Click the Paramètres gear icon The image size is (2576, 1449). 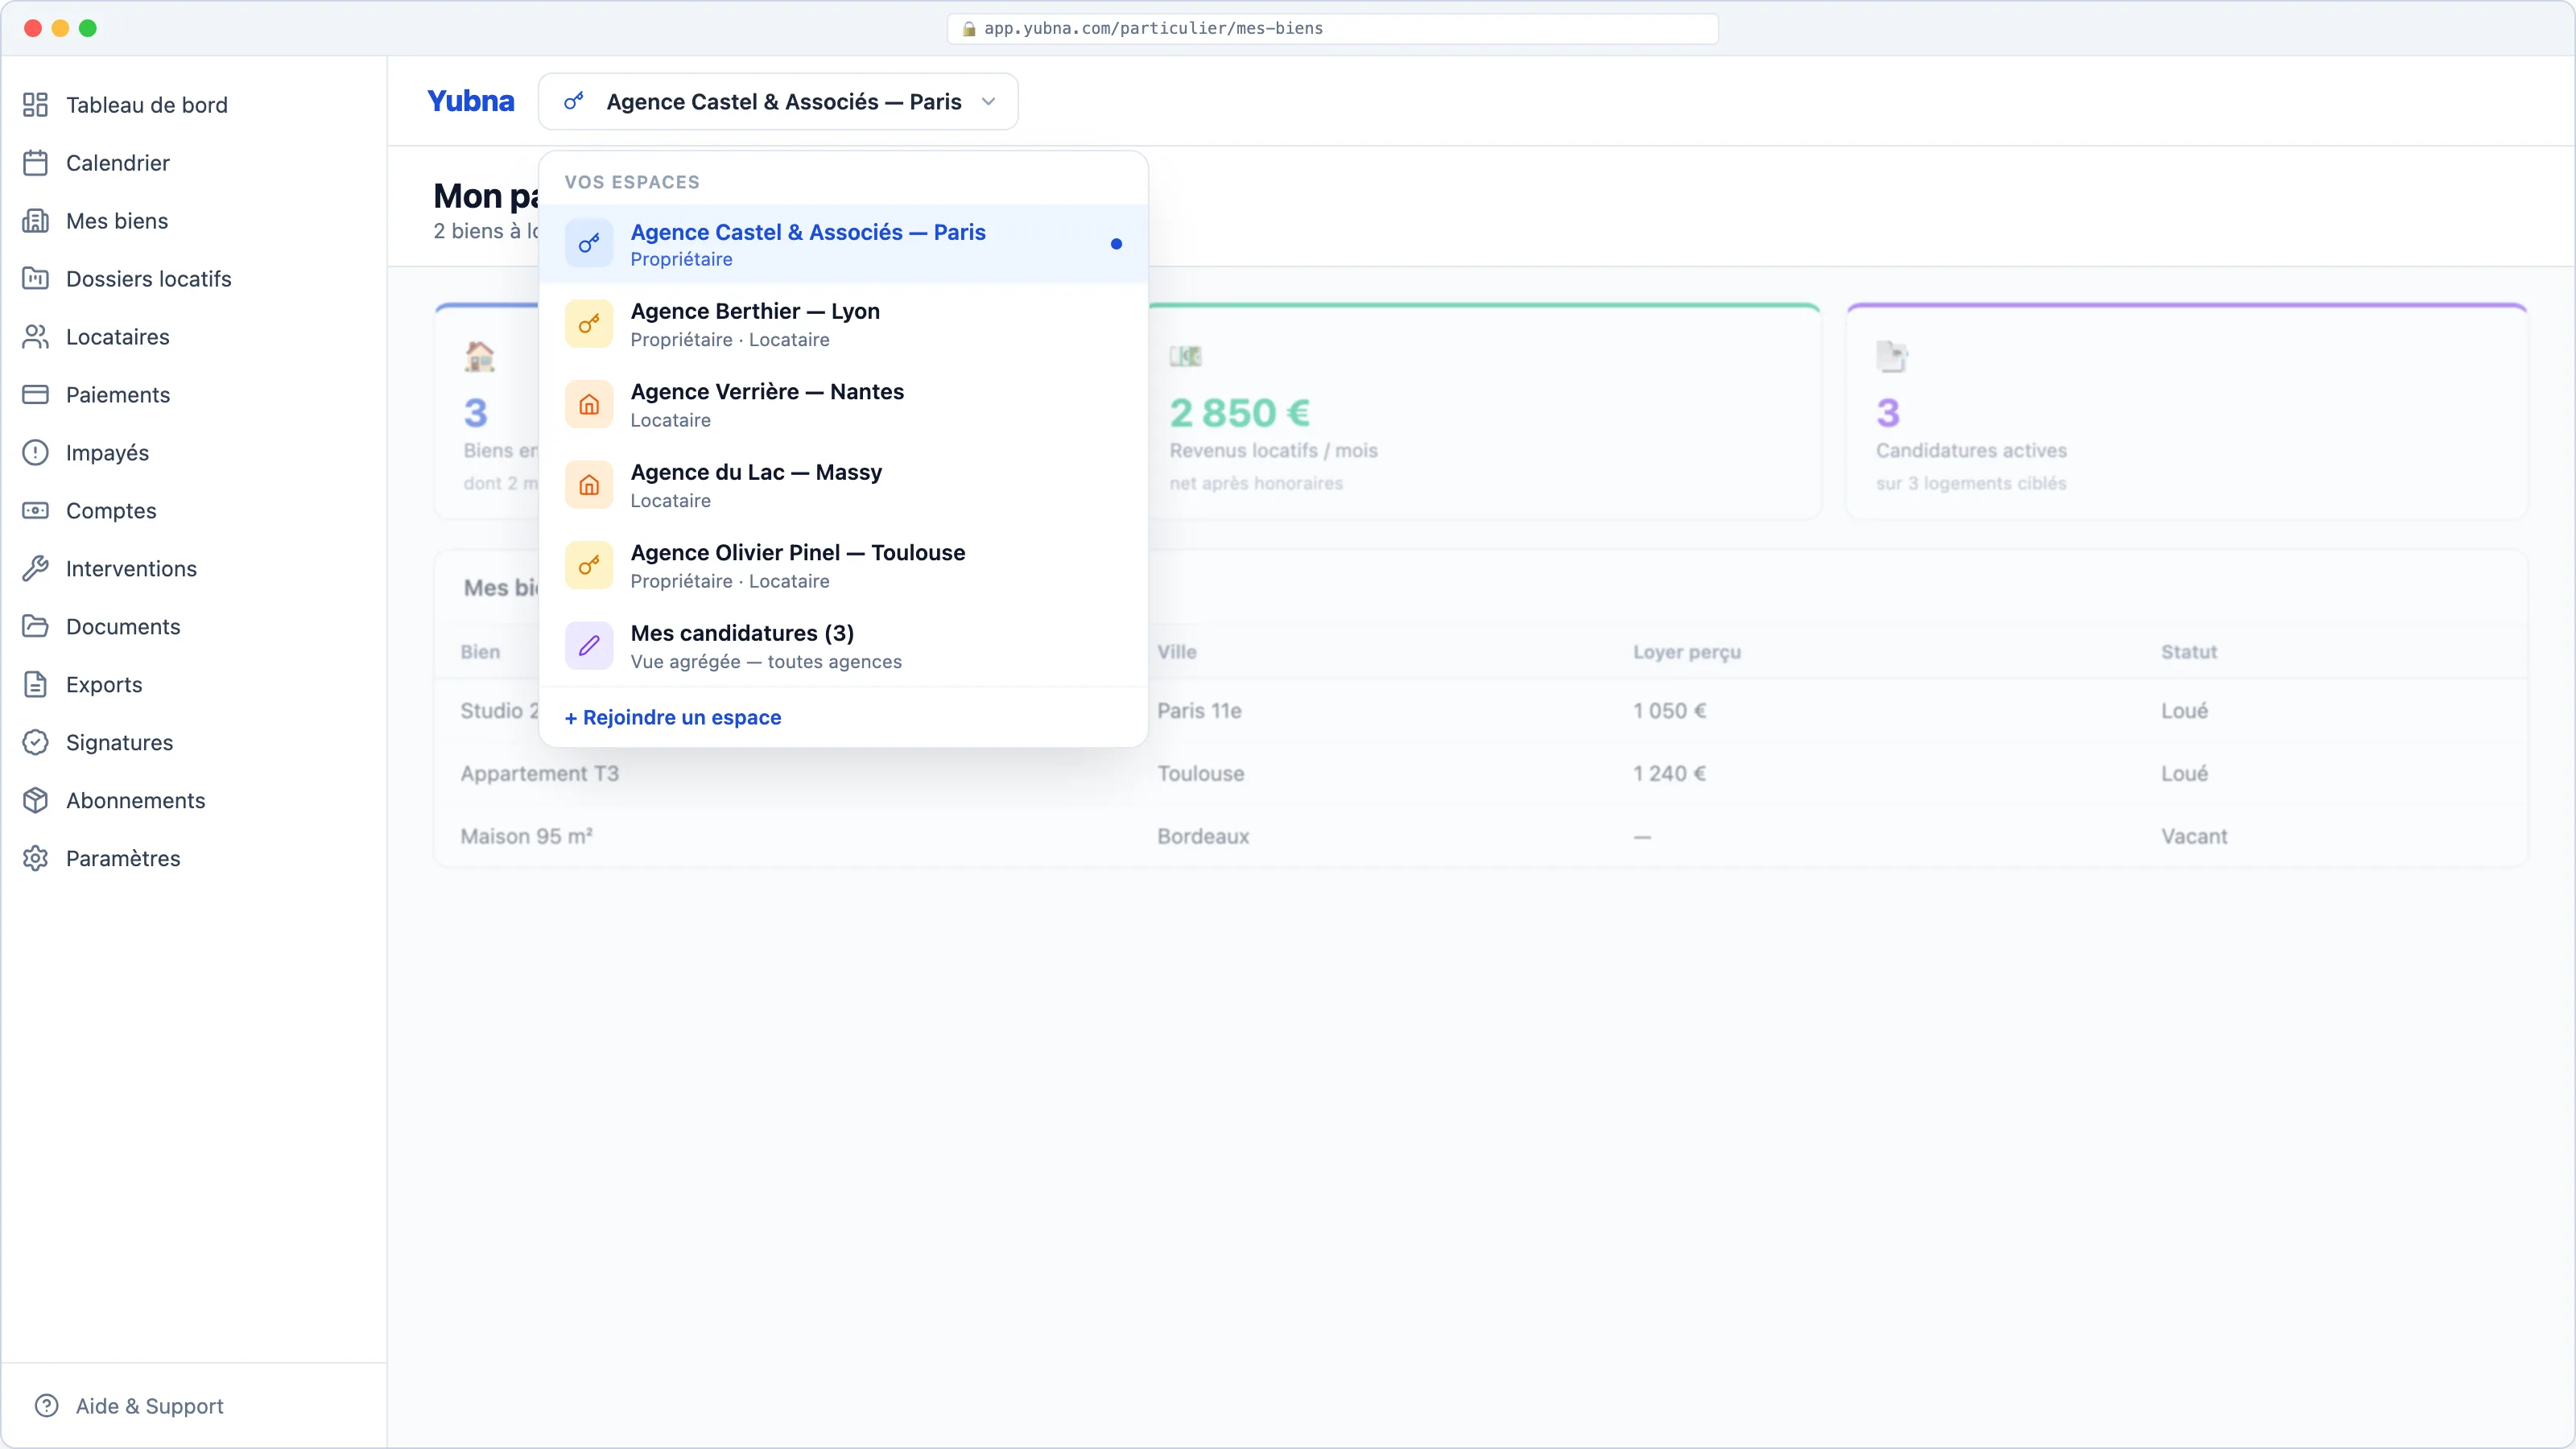(36, 859)
